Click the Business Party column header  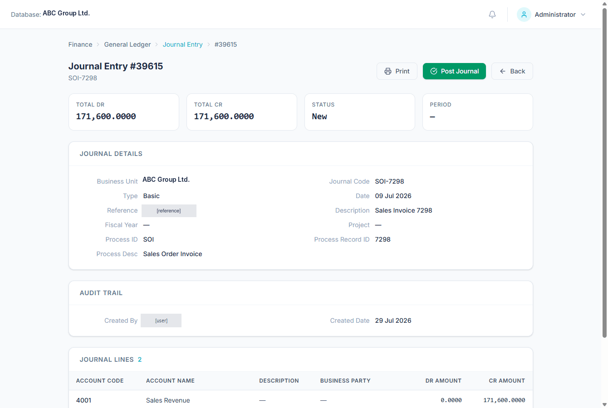[x=345, y=381]
